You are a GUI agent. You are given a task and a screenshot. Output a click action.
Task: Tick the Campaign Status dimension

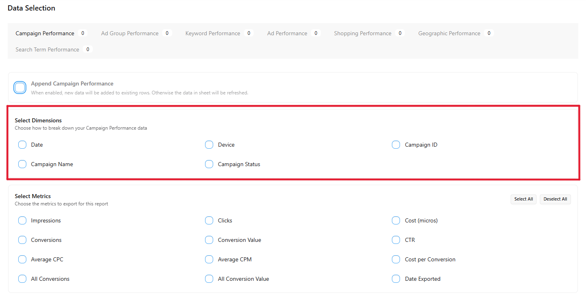click(x=209, y=164)
